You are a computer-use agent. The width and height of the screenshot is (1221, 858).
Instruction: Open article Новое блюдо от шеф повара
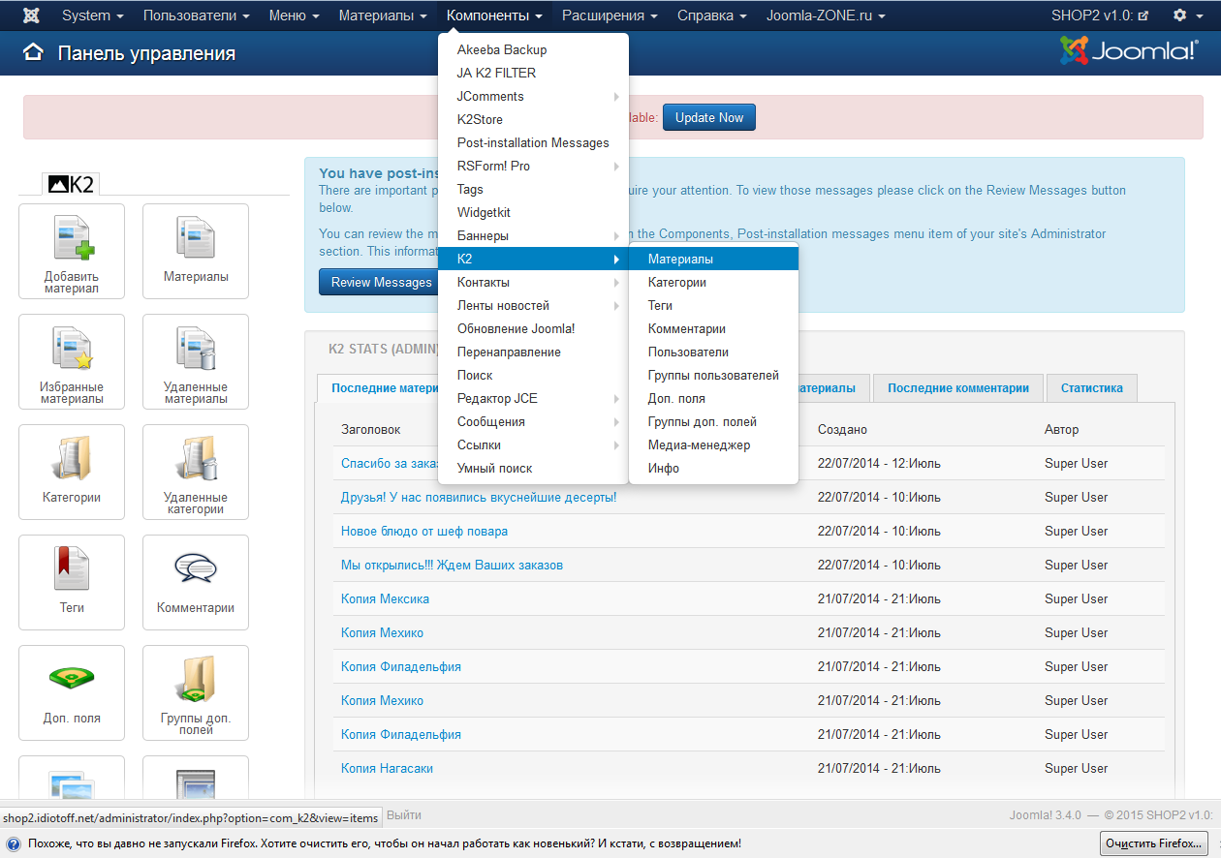tap(424, 531)
